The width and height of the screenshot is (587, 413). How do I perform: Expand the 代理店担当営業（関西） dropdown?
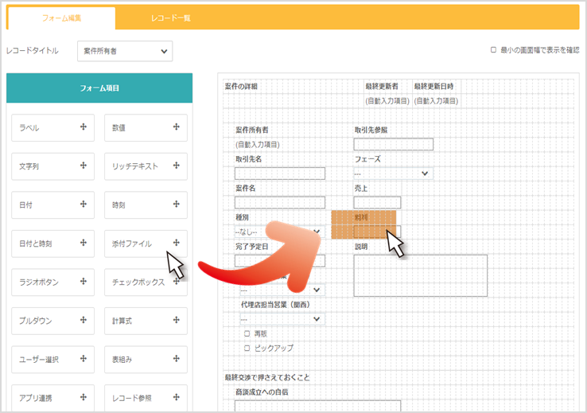[x=282, y=319]
